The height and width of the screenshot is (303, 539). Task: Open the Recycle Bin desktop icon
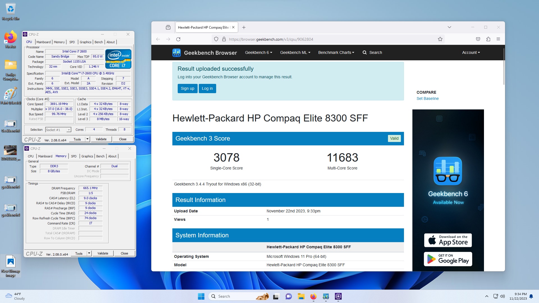click(10, 12)
